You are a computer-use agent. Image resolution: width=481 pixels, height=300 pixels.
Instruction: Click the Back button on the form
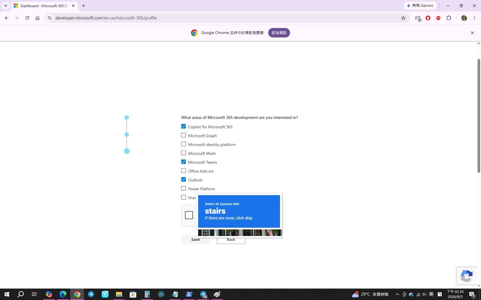click(x=231, y=240)
